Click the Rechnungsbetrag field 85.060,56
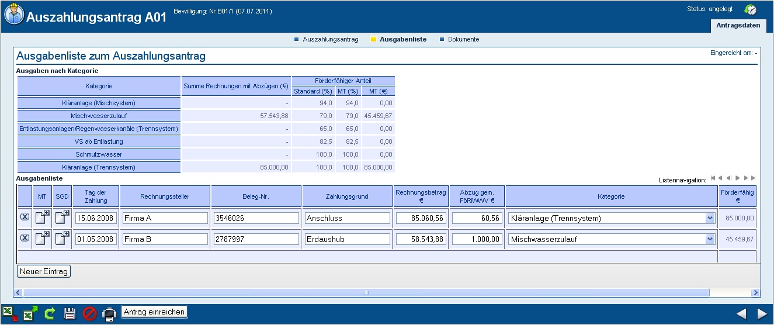 421,218
